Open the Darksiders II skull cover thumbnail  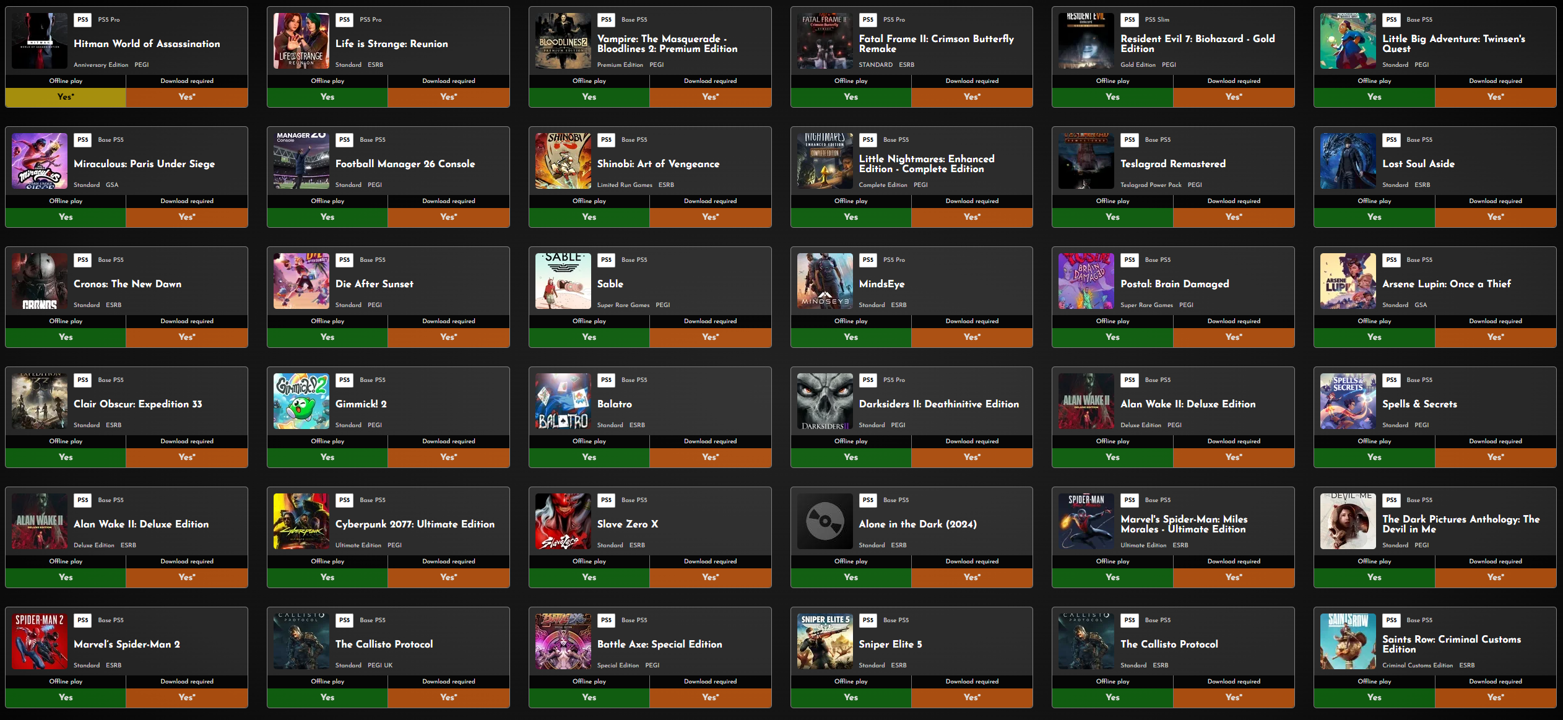(x=825, y=401)
